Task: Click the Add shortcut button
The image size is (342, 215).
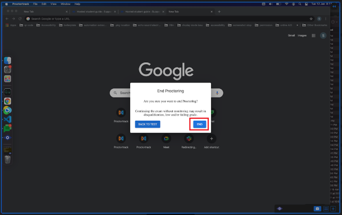Action: coord(212,141)
